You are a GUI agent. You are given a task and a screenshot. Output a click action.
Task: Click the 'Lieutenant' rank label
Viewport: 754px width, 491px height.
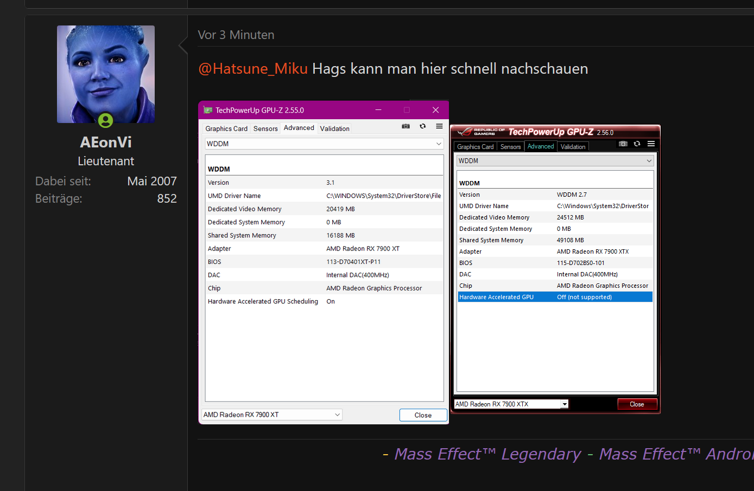coord(106,161)
